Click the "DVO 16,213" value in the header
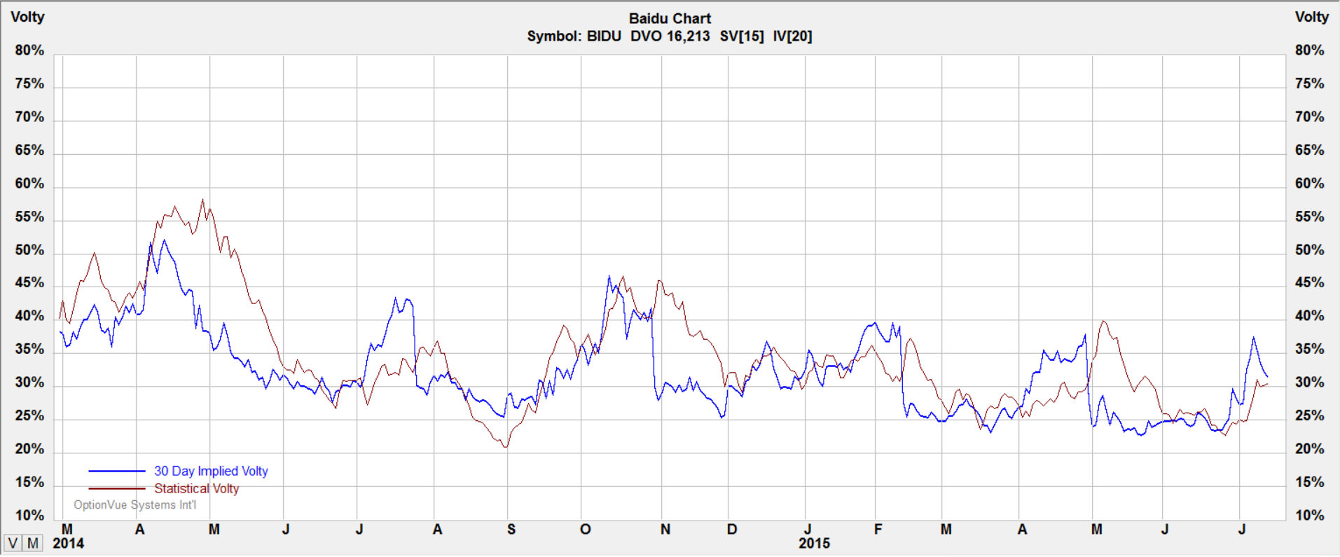This screenshot has height=557, width=1340. pos(670,36)
